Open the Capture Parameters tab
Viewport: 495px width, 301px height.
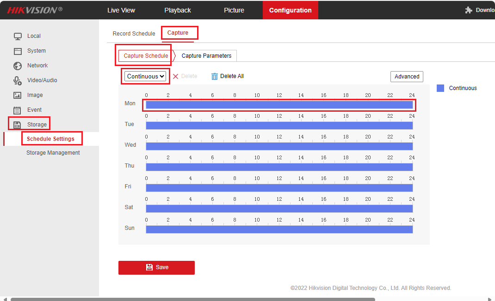click(x=206, y=56)
